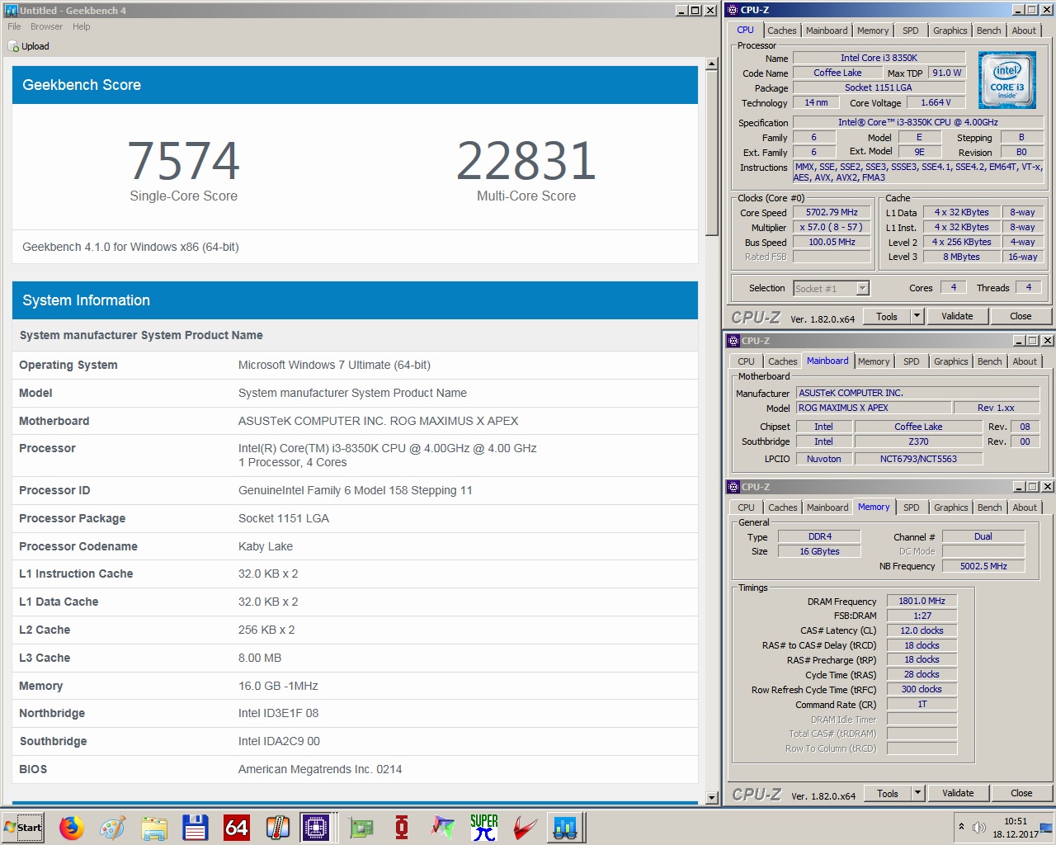Click the Core Speed value '5702.79 MHz'
The height and width of the screenshot is (845, 1056).
(x=832, y=212)
